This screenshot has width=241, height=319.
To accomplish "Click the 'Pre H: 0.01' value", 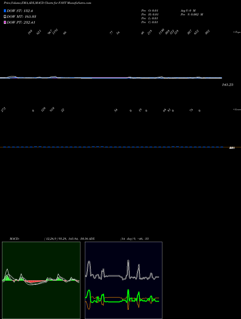I will tap(150, 14).
